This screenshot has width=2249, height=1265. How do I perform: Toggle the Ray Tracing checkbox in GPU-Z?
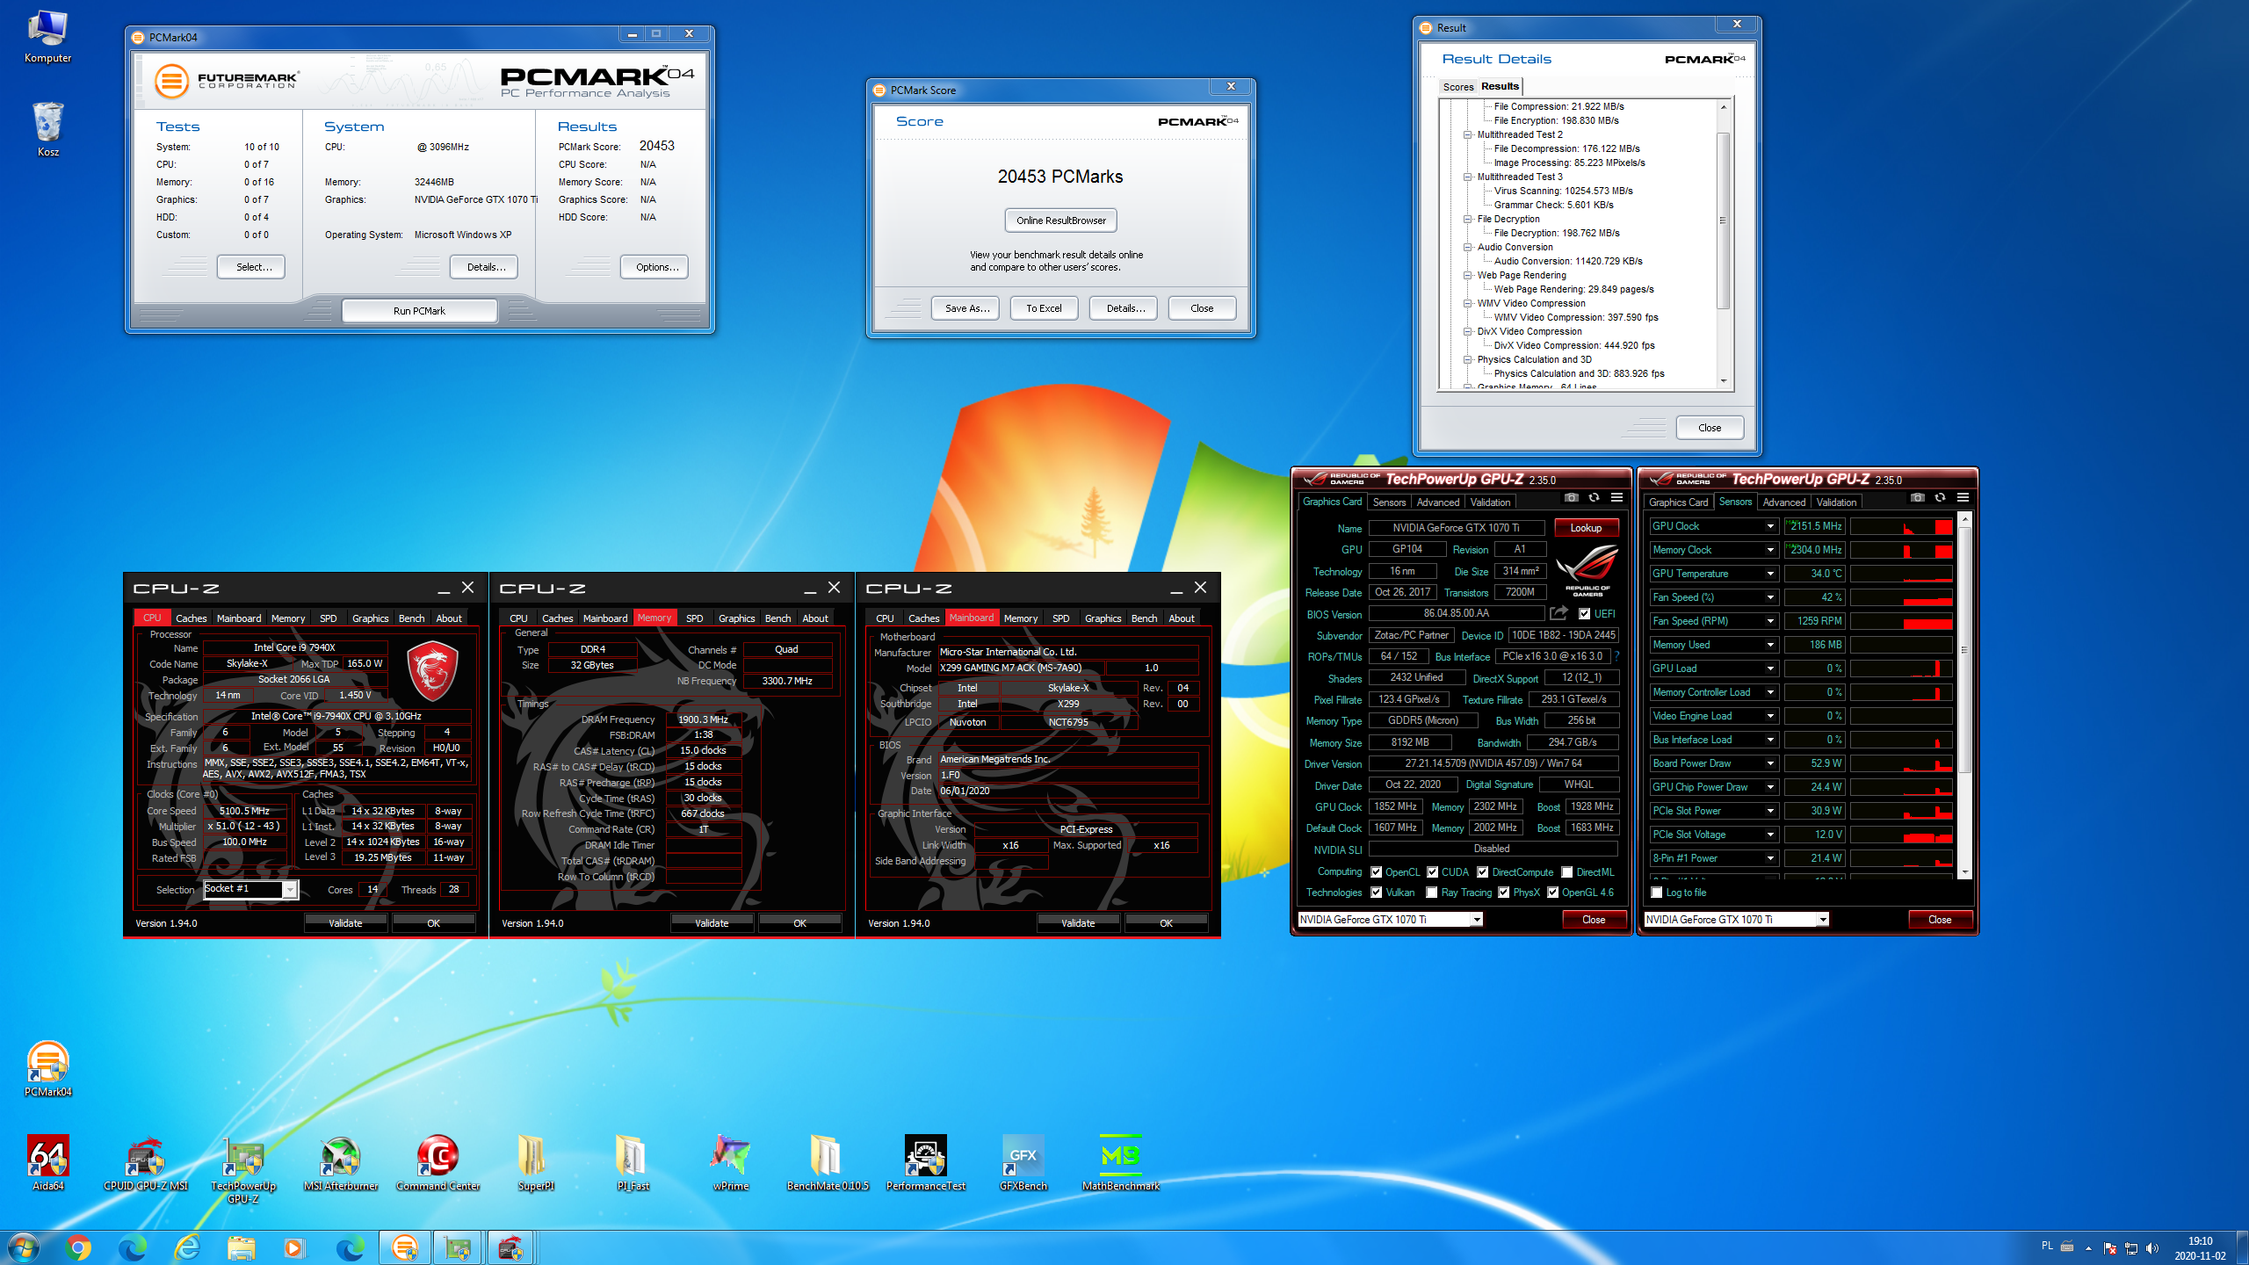(1432, 893)
